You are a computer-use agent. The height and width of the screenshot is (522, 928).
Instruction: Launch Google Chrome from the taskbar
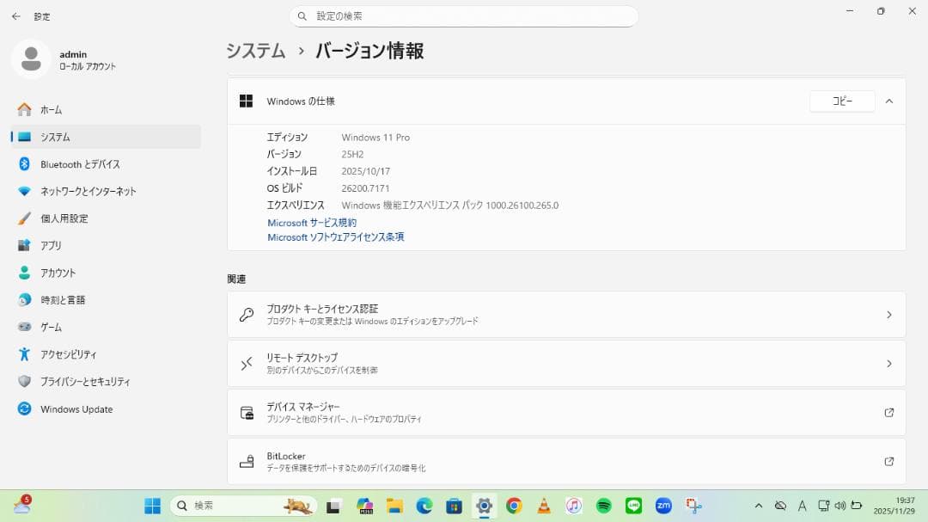point(514,506)
